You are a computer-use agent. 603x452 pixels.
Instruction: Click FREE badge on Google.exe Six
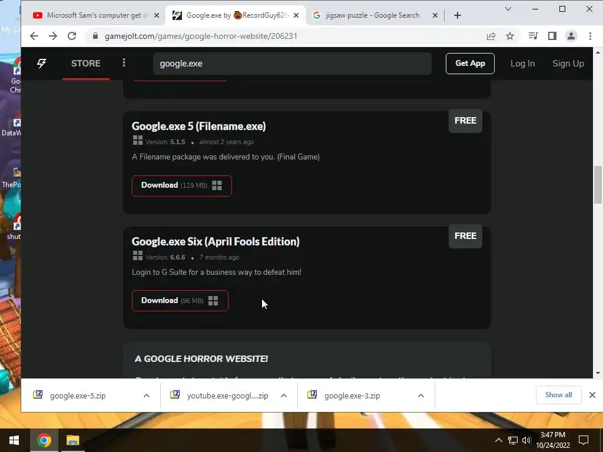pos(465,236)
